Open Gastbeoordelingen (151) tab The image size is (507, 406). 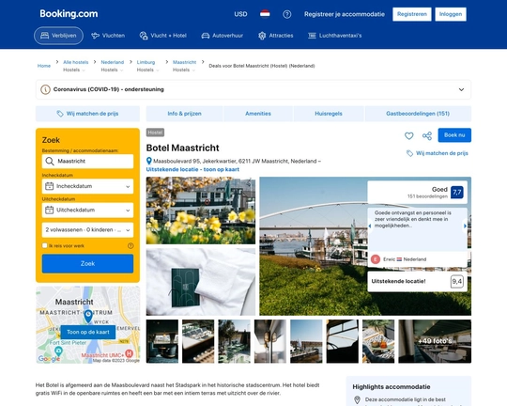[418, 114]
